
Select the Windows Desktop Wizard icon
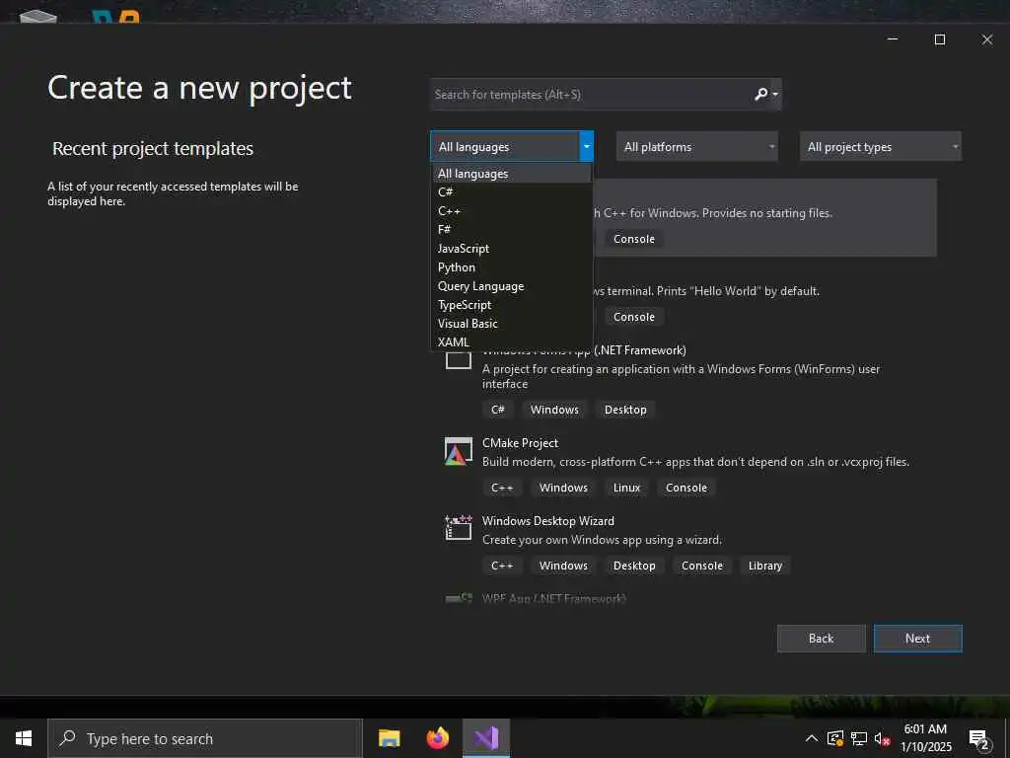pyautogui.click(x=458, y=527)
